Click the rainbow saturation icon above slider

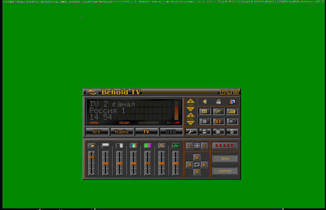[133, 146]
